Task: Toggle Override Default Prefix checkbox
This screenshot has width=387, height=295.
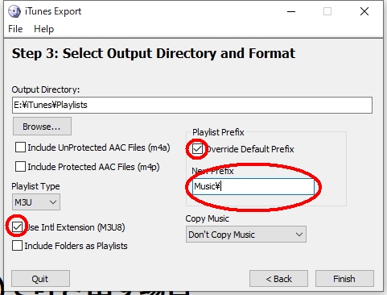Action: tap(197, 149)
